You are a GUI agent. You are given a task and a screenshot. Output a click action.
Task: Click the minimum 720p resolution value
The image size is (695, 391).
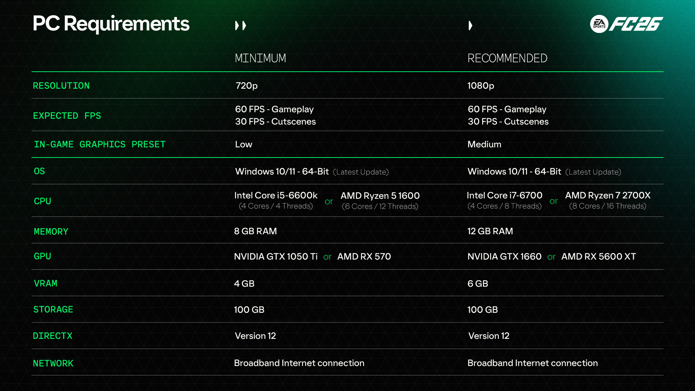pyautogui.click(x=247, y=86)
